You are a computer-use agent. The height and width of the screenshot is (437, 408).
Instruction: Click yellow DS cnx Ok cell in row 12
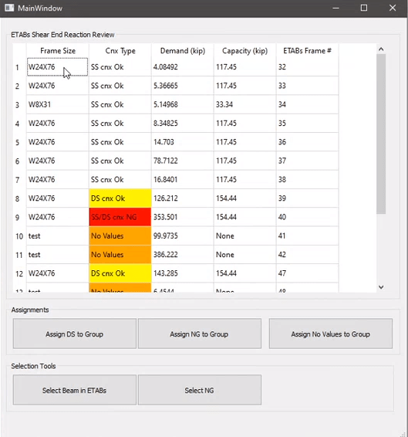120,273
